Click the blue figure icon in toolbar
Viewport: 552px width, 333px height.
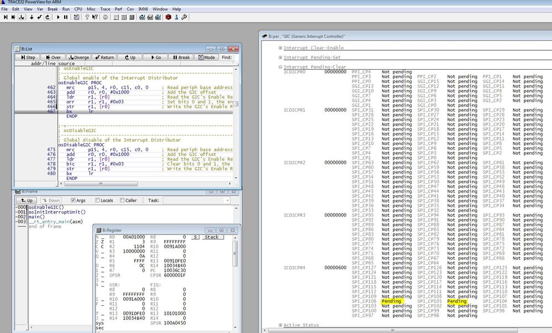pos(176,17)
